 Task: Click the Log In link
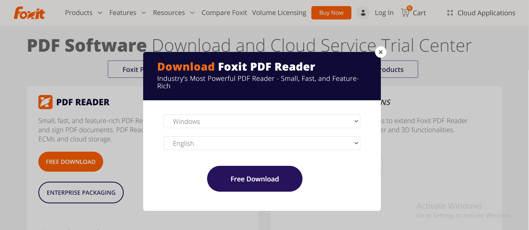pyautogui.click(x=384, y=13)
